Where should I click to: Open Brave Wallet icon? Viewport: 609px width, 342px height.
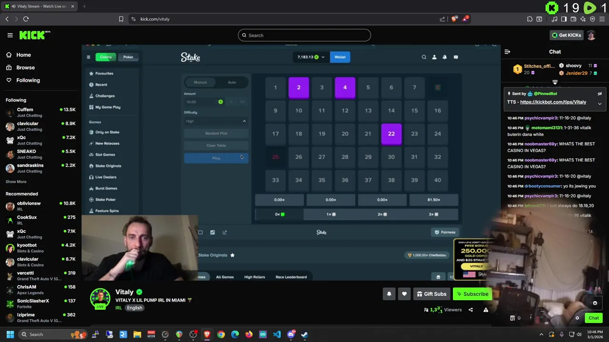[x=573, y=19]
